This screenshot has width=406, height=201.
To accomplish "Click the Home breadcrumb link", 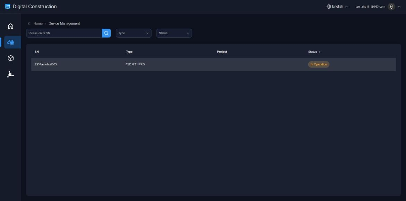I will (x=38, y=24).
